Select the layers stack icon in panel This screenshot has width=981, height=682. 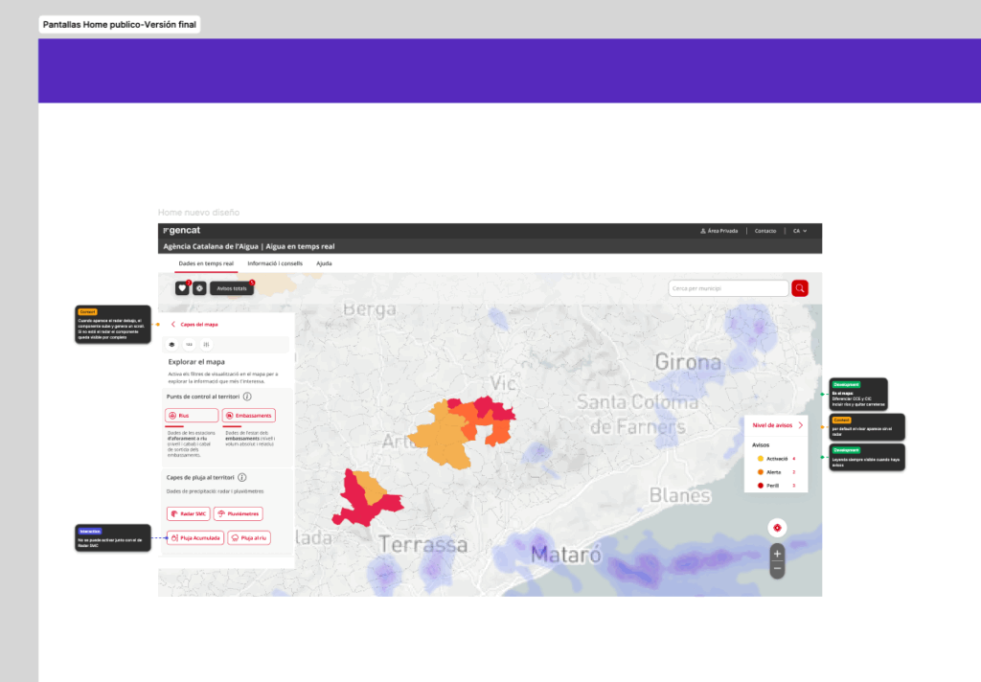172,344
